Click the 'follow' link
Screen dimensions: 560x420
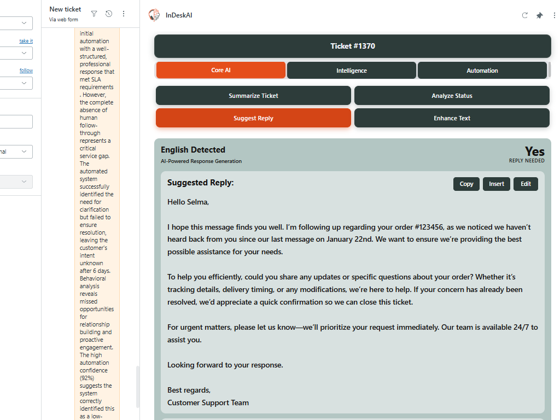pyautogui.click(x=26, y=71)
